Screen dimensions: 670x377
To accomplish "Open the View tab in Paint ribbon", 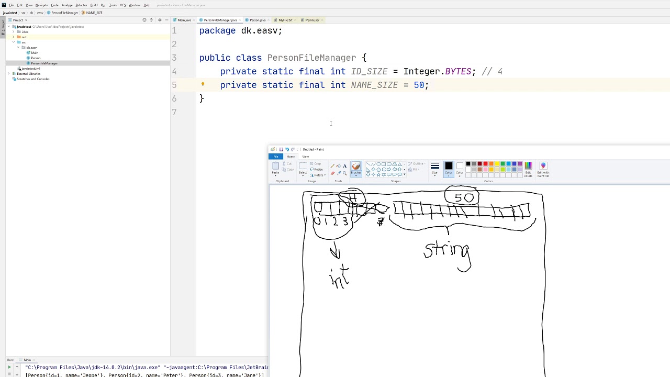I will tap(305, 157).
